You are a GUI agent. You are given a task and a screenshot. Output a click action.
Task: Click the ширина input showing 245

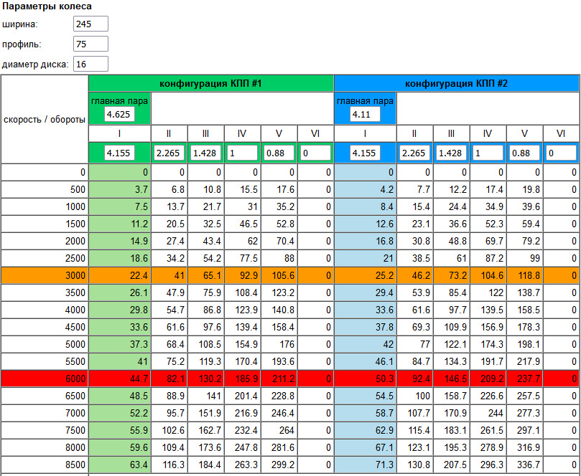(x=90, y=24)
